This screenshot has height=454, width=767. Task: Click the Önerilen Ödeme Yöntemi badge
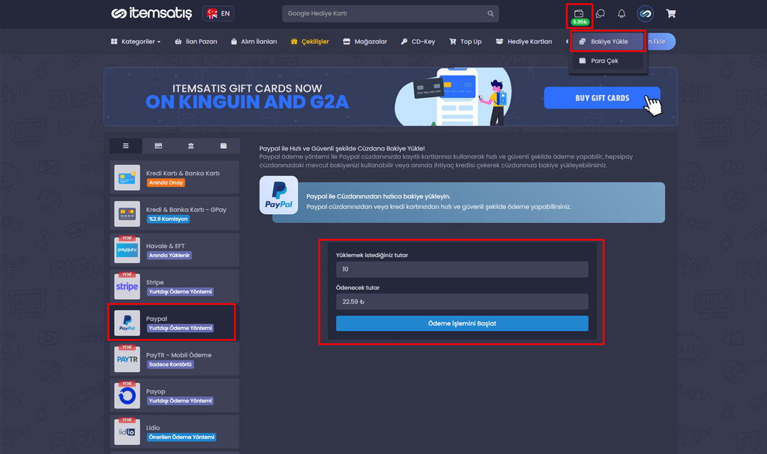pyautogui.click(x=181, y=437)
